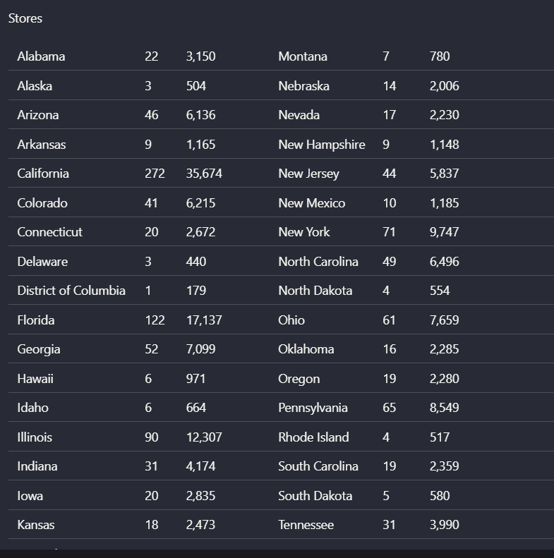This screenshot has width=554, height=558.
Task: Select the Hawaii row label
Action: point(35,379)
